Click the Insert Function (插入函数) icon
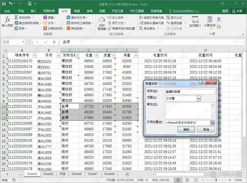 (7, 21)
